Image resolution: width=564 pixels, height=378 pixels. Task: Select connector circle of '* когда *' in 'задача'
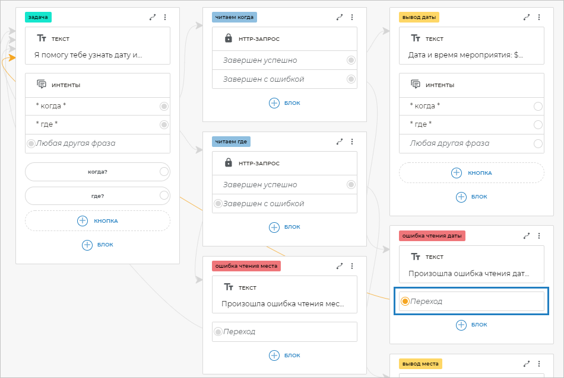pos(164,106)
